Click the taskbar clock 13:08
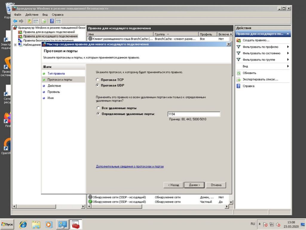 291,223
